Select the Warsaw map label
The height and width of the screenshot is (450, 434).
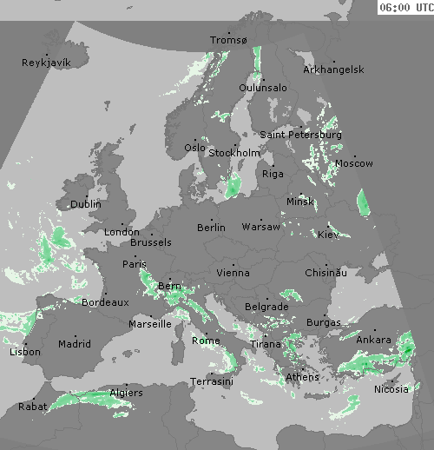point(261,227)
